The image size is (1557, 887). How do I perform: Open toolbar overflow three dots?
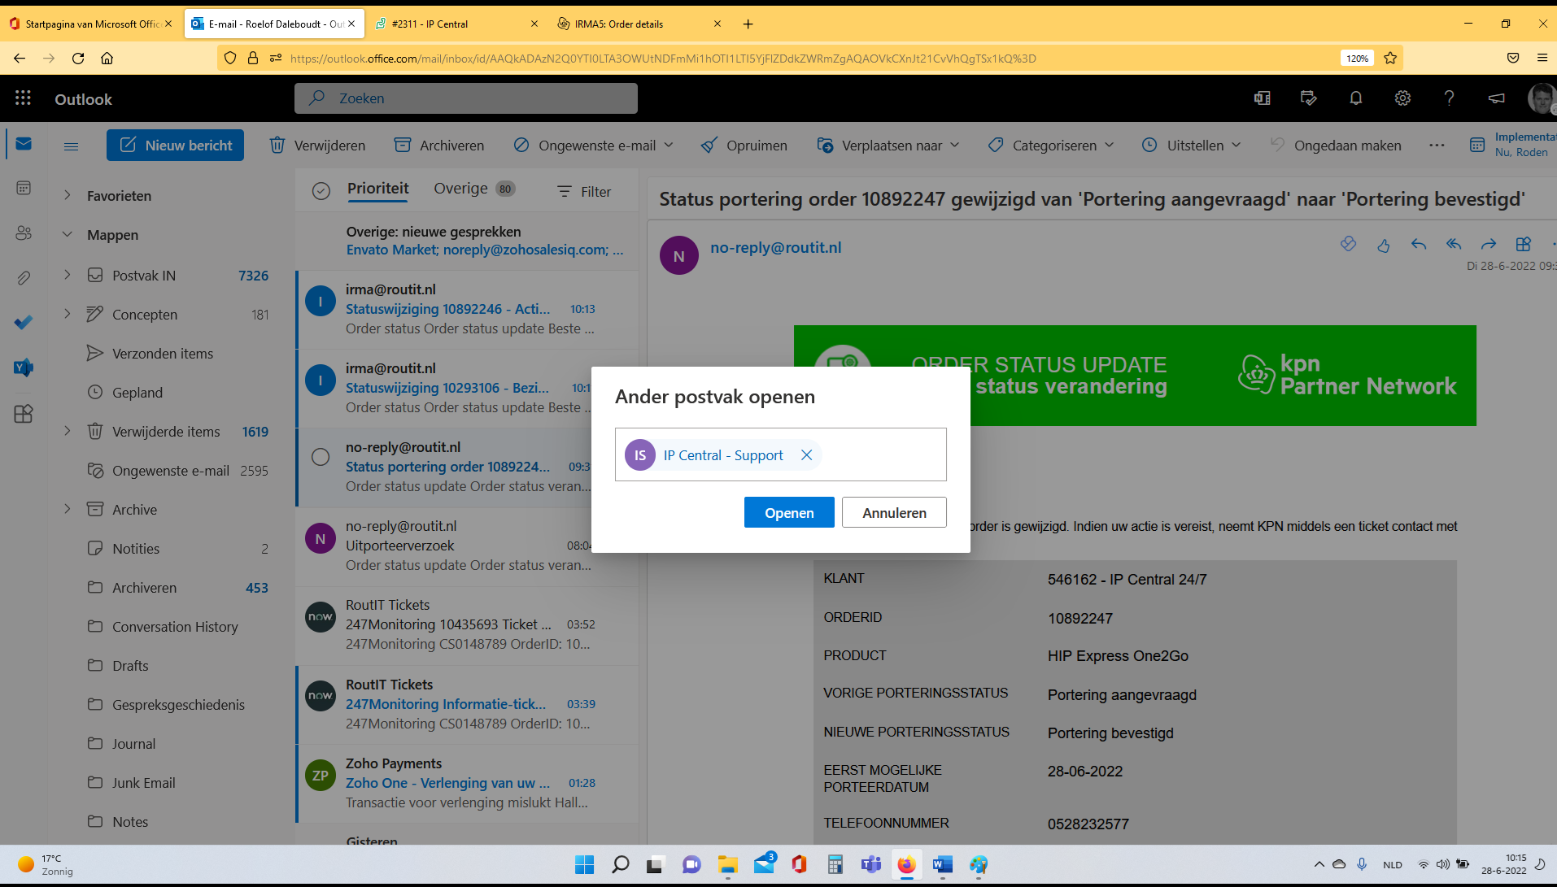coord(1437,146)
